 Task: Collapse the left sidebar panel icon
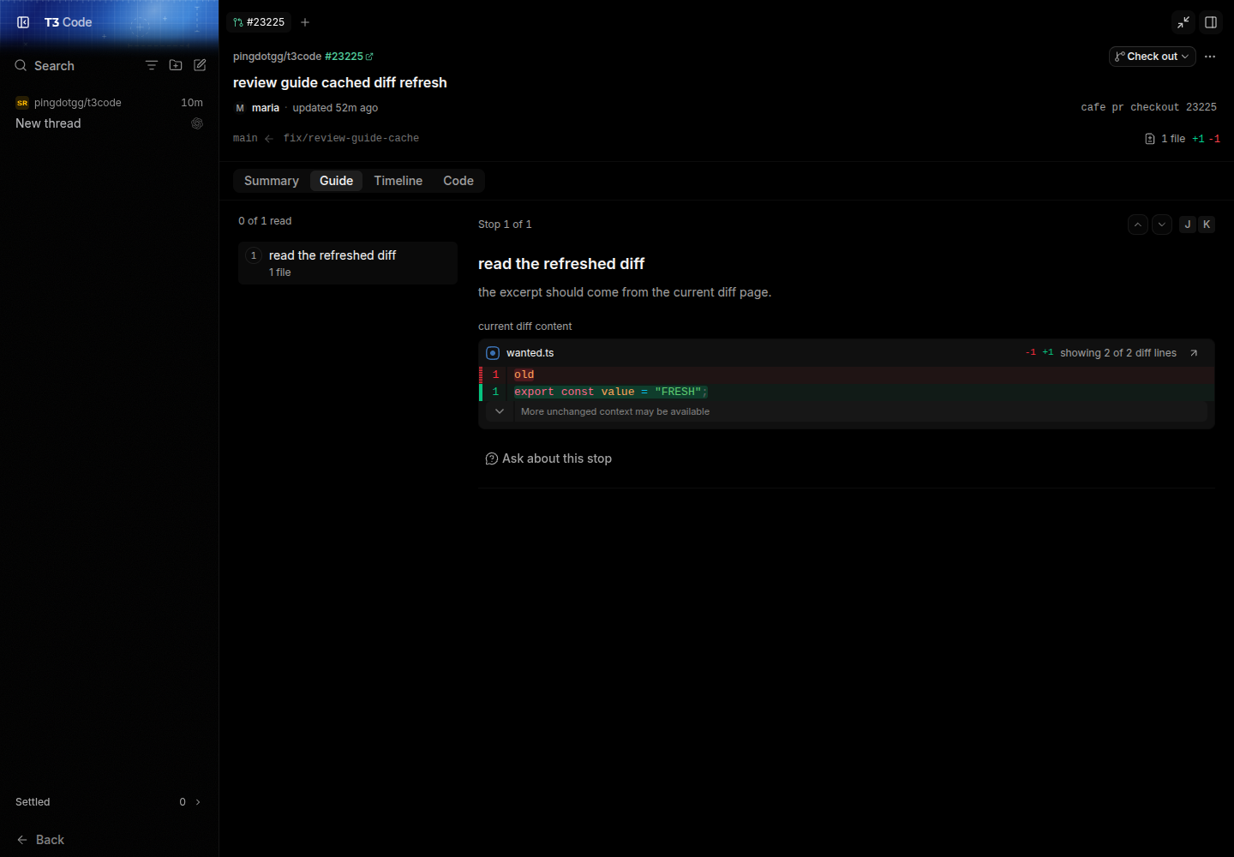click(23, 22)
